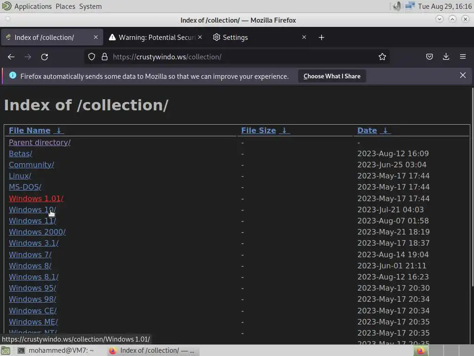Screen dimensions: 474x356
Task: Open the Windows 10/ folder
Action: [x=32, y=210]
